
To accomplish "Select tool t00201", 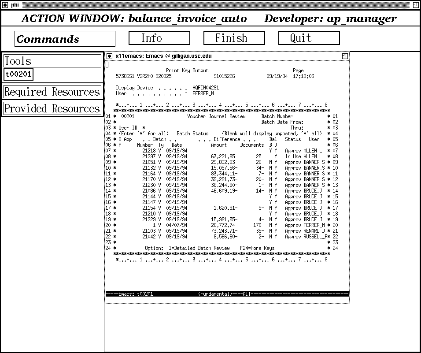I will (18, 74).
